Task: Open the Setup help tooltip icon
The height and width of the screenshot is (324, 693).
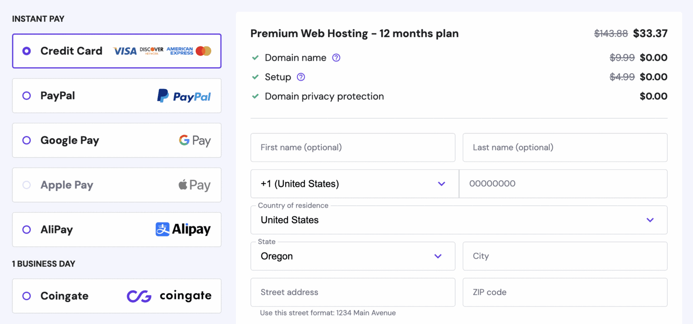Action: [301, 77]
